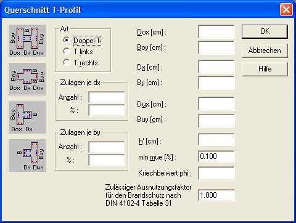
Task: Focus the % field under Zulagen je by
Action: point(107,160)
